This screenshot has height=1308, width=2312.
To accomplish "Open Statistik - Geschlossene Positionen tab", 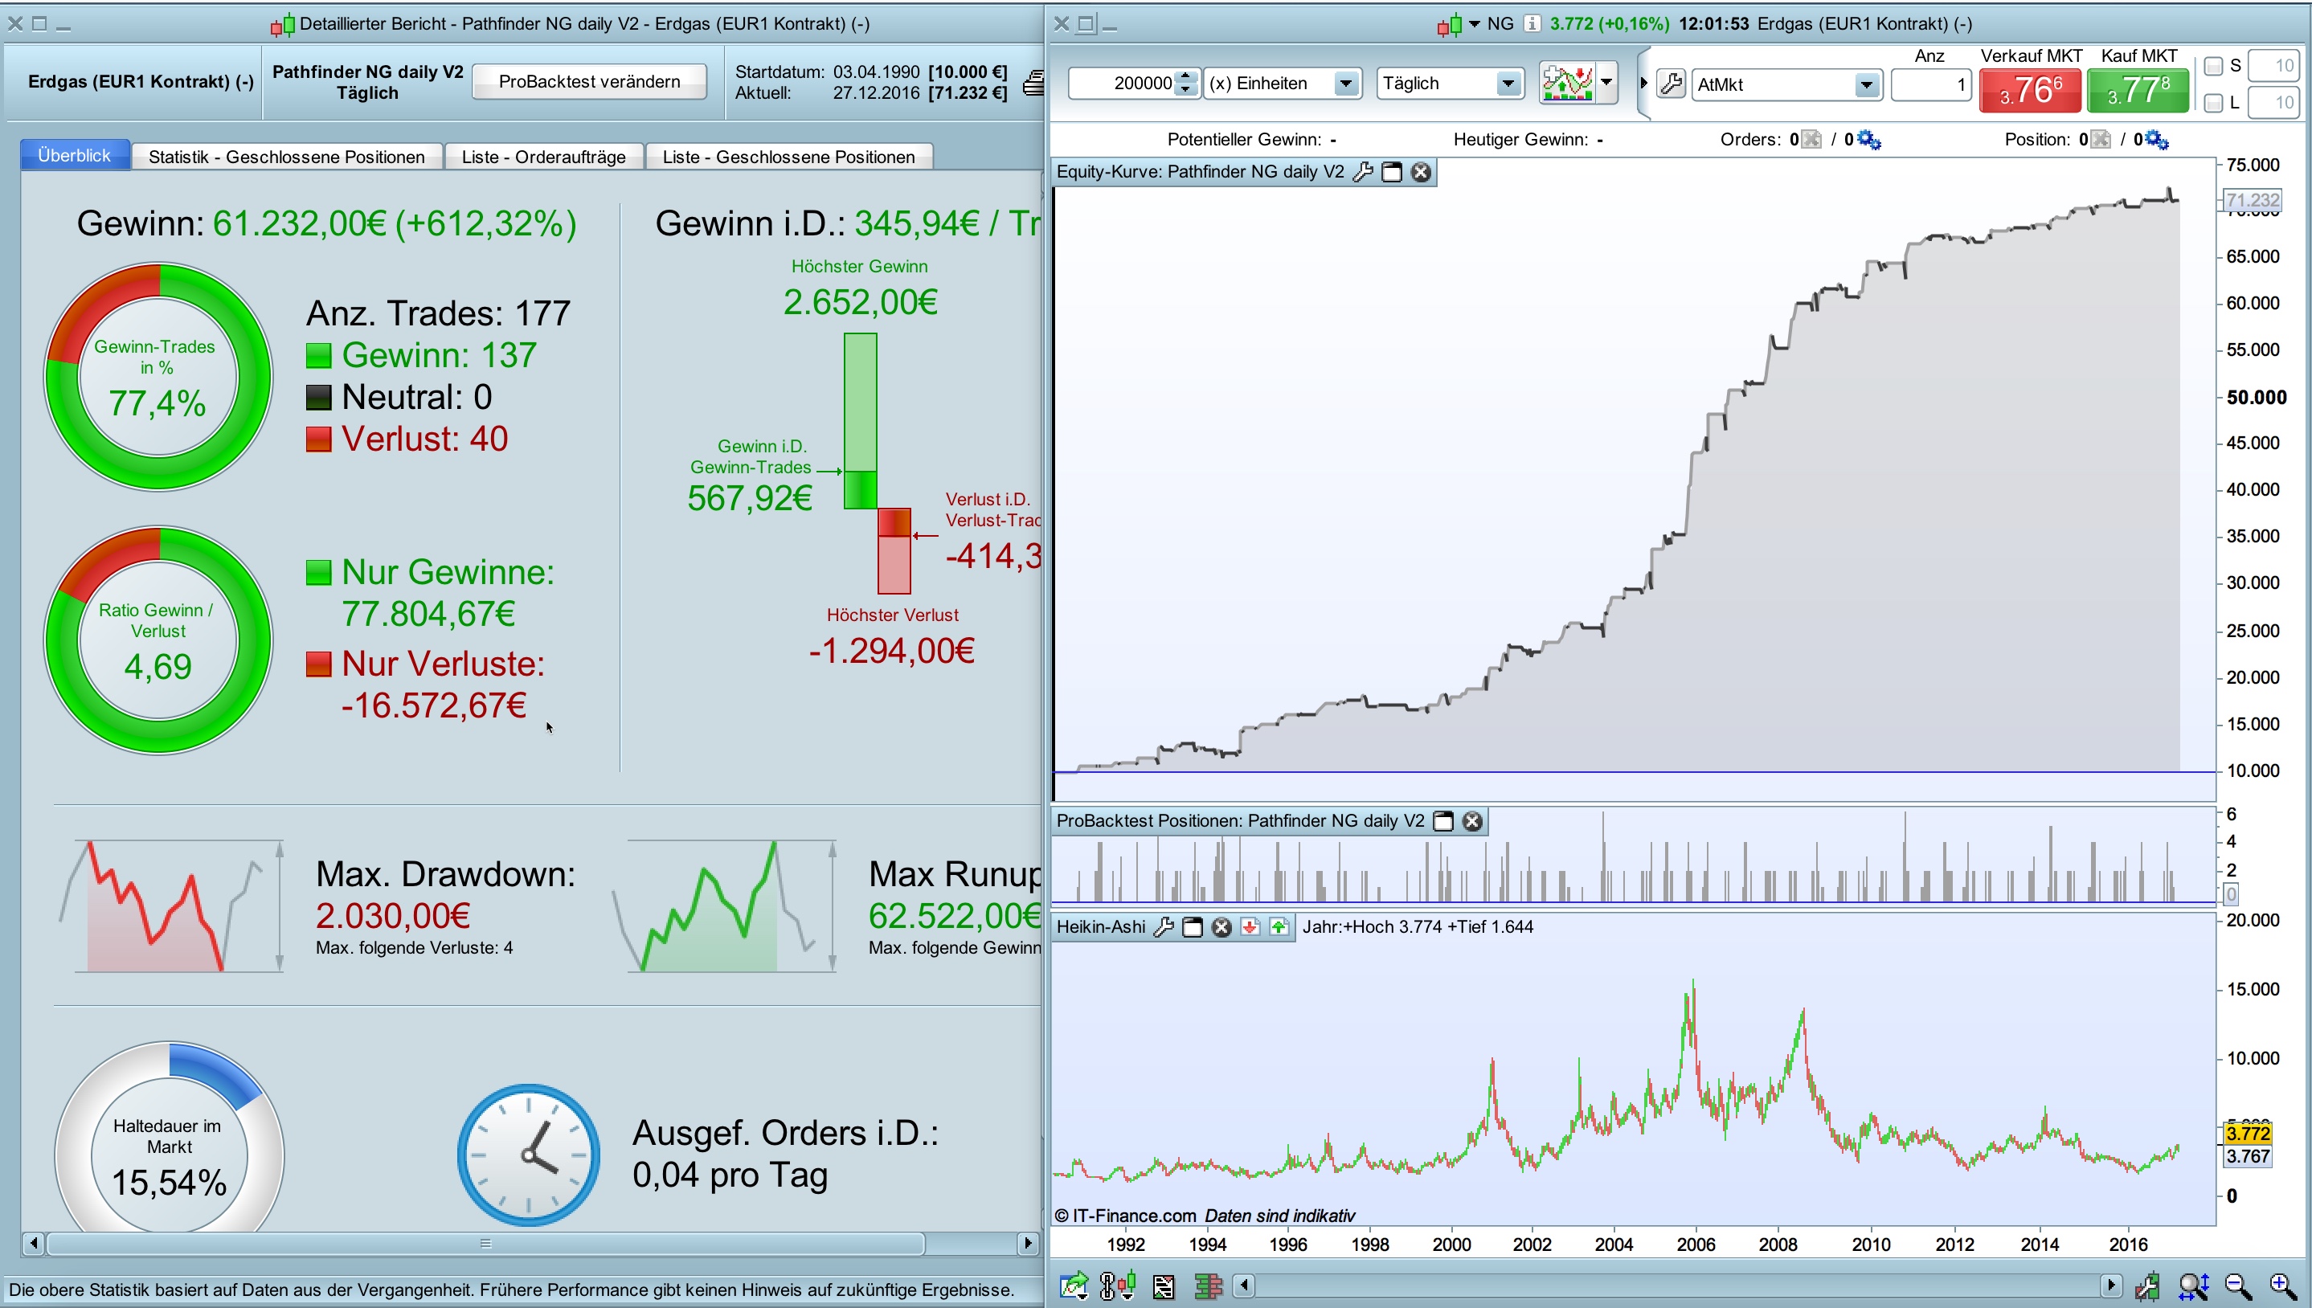I will (x=286, y=157).
